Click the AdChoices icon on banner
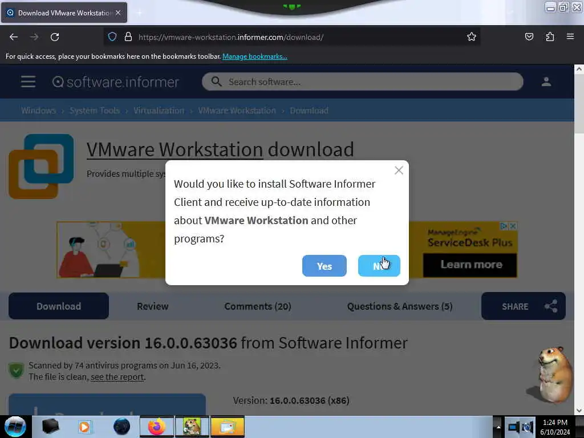 tap(504, 226)
